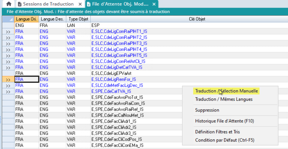Image resolution: width=288 pixels, height=149 pixels.
Task: Click the Type Objet column header
Action: point(77,19)
